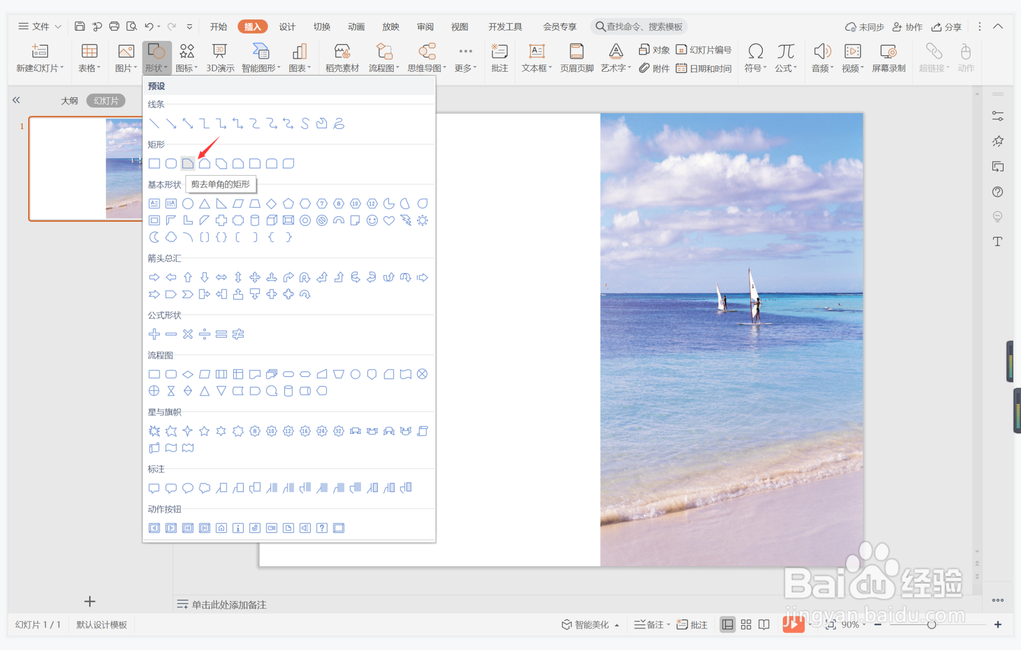Screen dimensions: 1021x650
Task: Switch panel to 大纲 outline view
Action: click(x=69, y=101)
